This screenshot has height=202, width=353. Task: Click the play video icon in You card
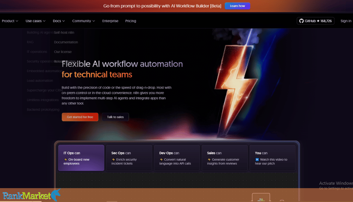257,159
